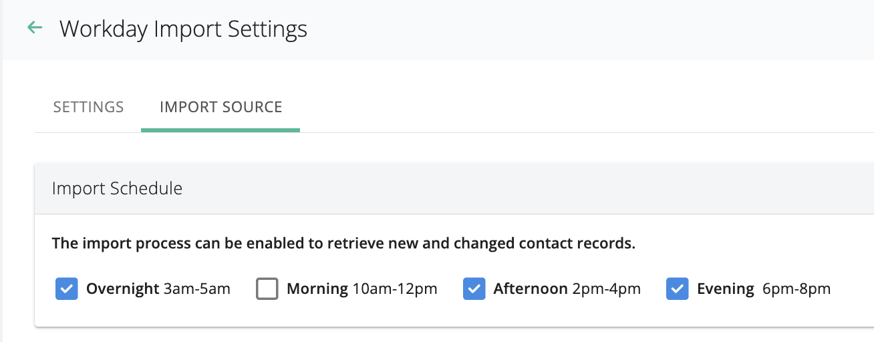
Task: Click the 3am-5am time range text
Action: point(197,289)
